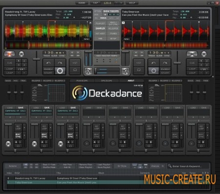Click the large circle record button on the left deck
This screenshot has height=194, width=220.
tap(60, 71)
